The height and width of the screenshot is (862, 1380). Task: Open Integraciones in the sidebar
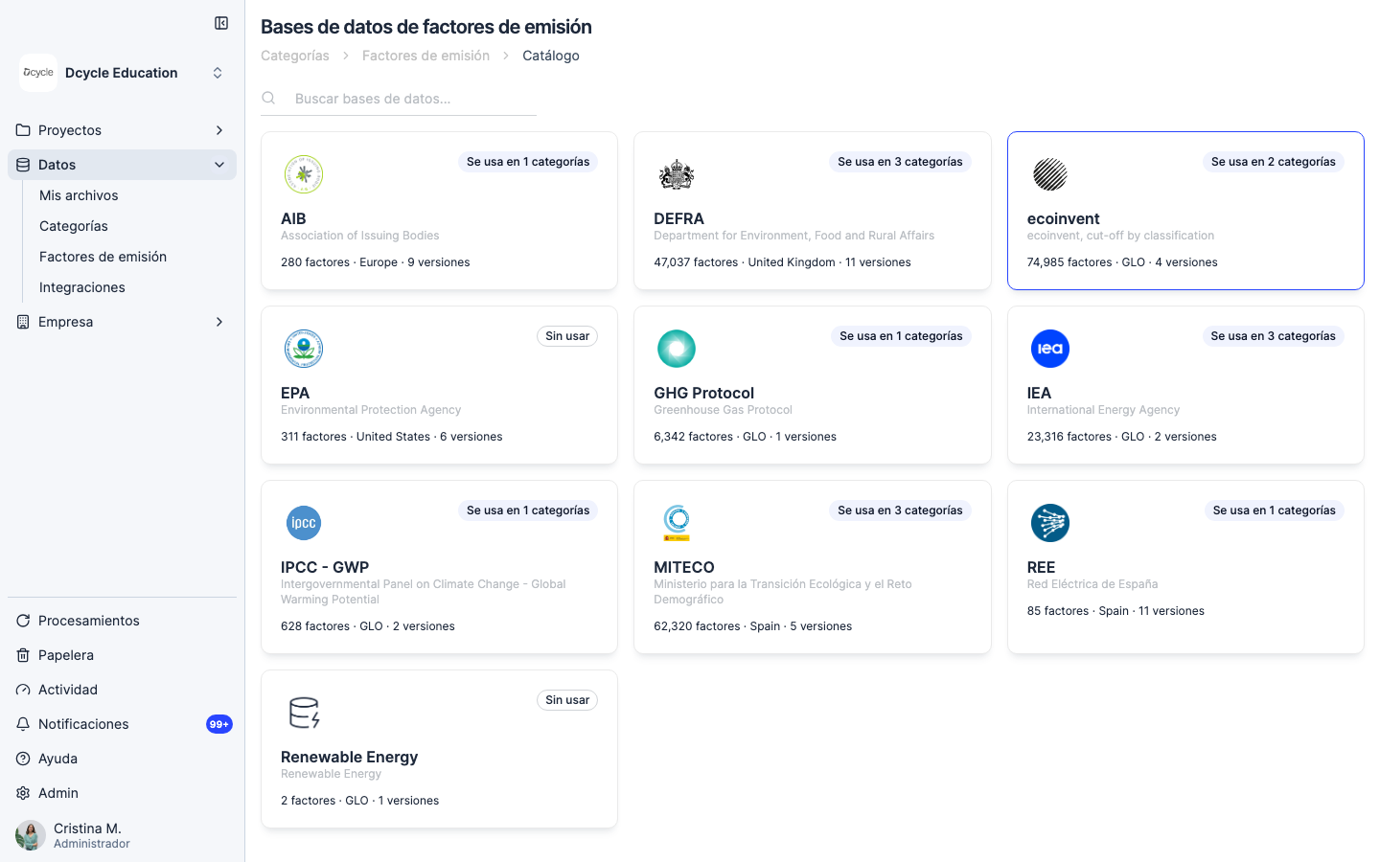(82, 287)
